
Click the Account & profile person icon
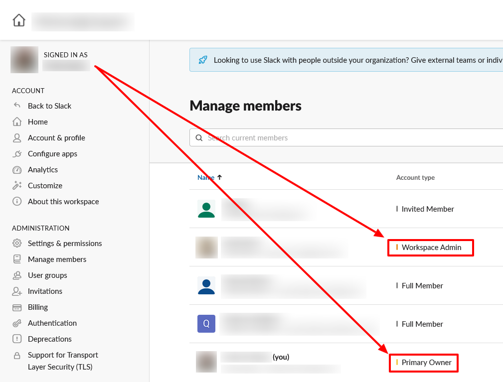[x=17, y=138]
